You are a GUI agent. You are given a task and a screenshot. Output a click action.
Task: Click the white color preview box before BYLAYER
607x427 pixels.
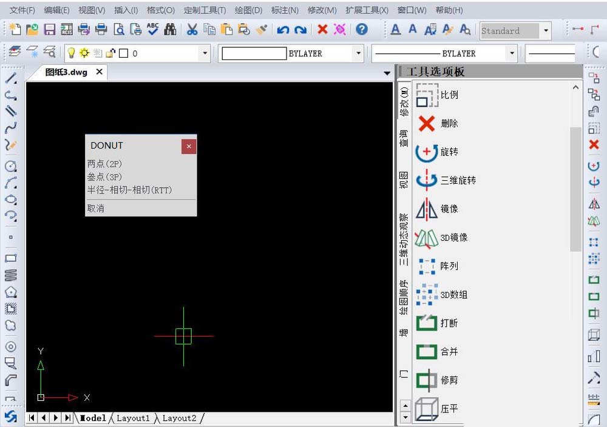(x=254, y=53)
